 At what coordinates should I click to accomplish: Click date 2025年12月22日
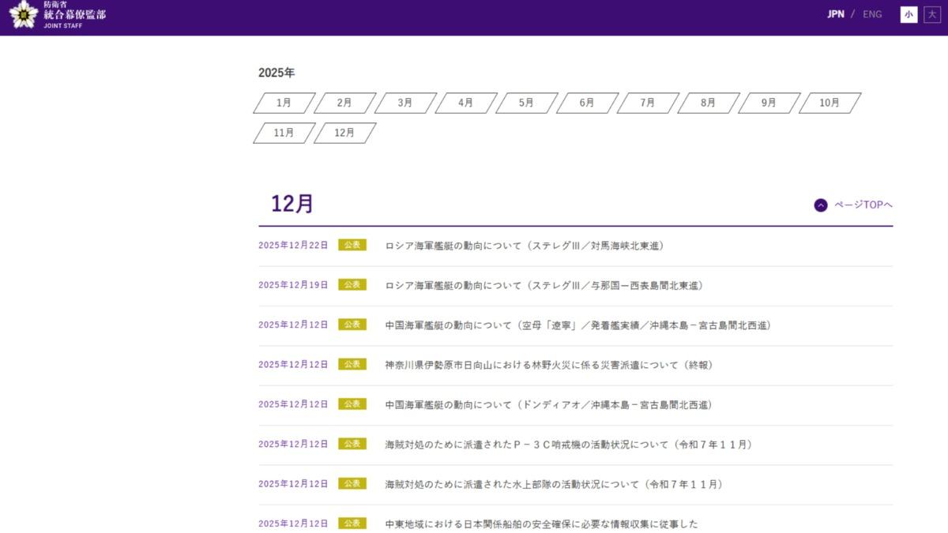point(293,246)
